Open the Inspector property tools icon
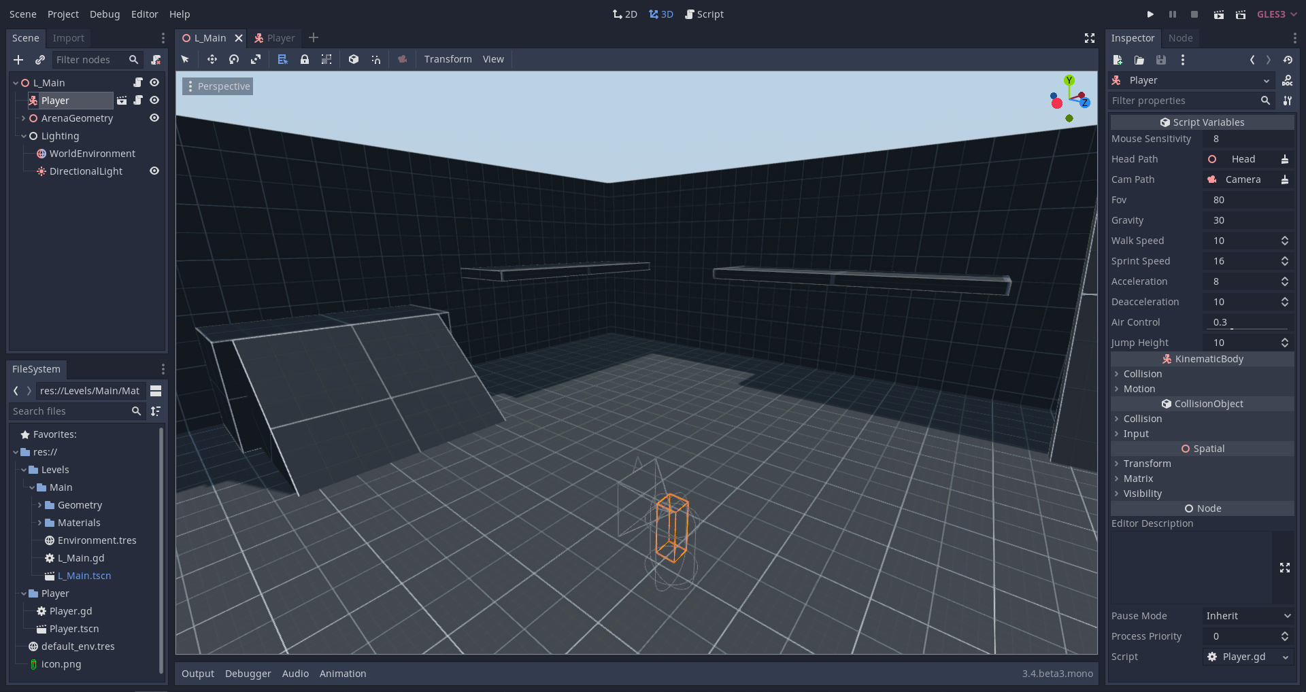The image size is (1306, 692). (1288, 101)
